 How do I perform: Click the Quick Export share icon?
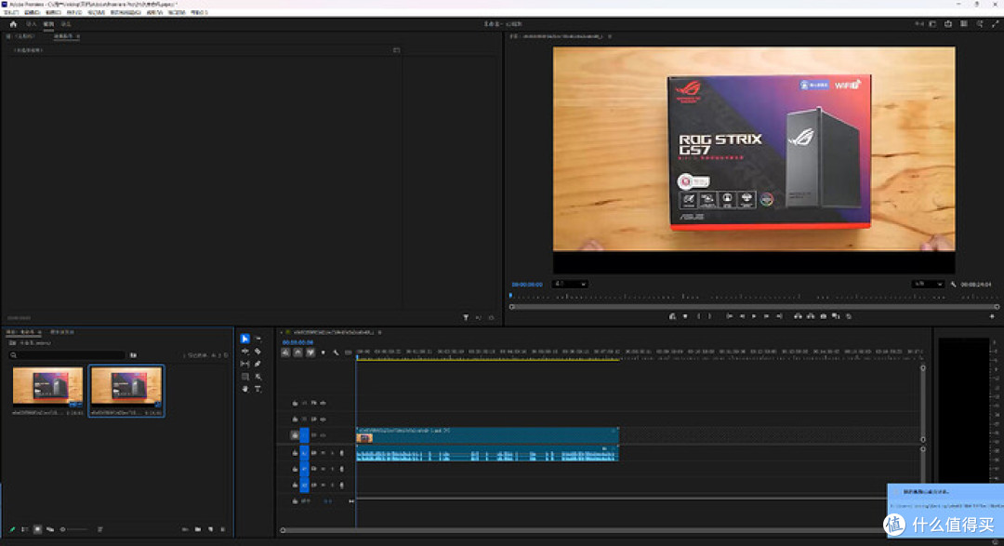(948, 23)
